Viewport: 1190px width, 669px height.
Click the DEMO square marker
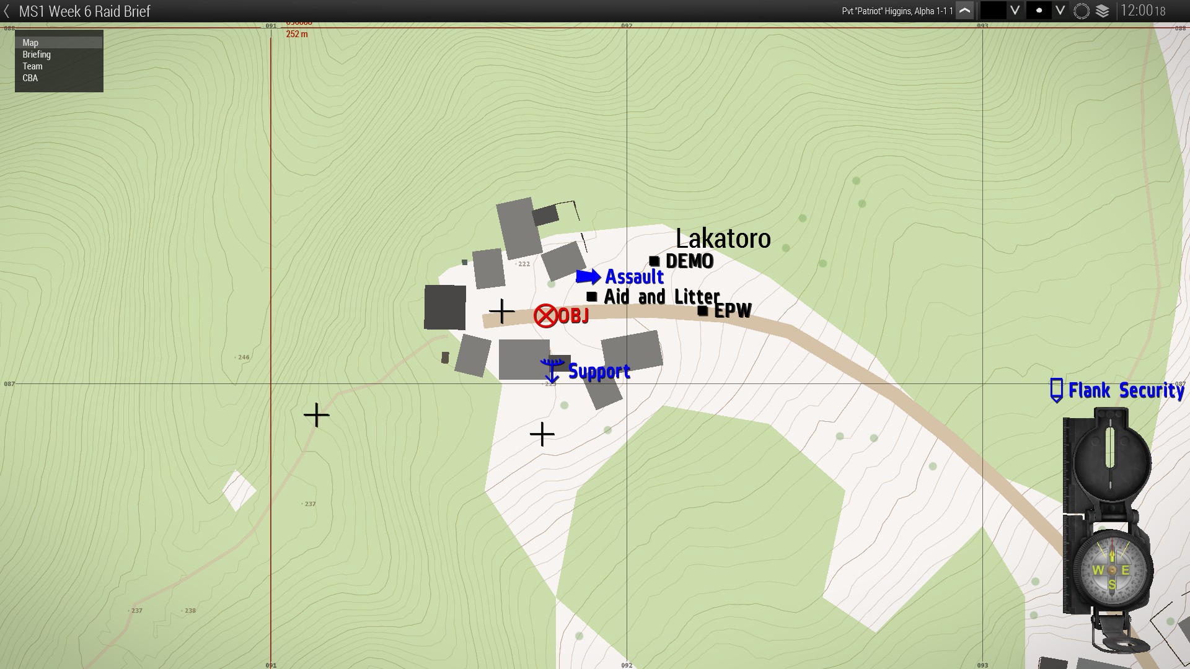click(654, 261)
